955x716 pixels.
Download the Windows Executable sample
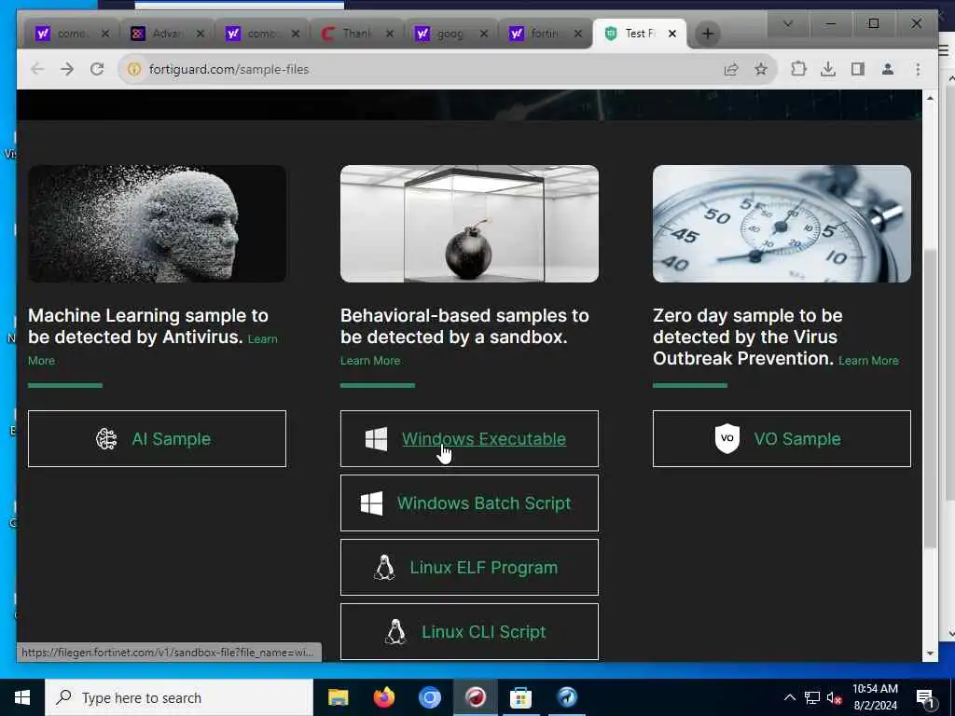coord(470,439)
